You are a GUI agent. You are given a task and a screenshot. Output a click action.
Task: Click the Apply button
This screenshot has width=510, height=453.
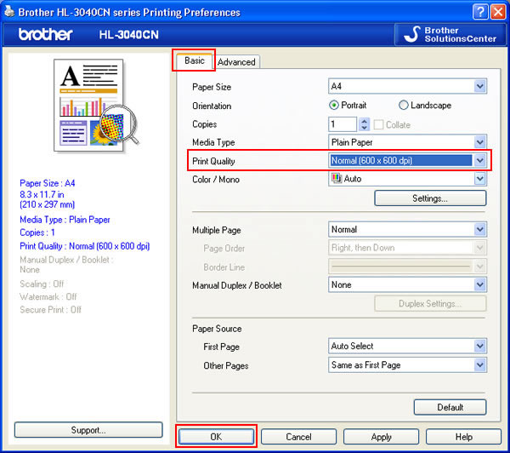(381, 437)
